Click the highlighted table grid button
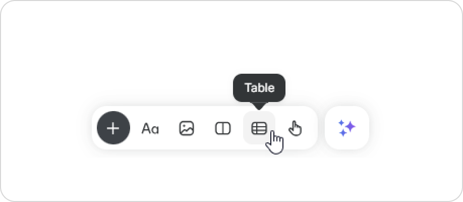Viewport: 463px width, 202px height. coord(259,128)
